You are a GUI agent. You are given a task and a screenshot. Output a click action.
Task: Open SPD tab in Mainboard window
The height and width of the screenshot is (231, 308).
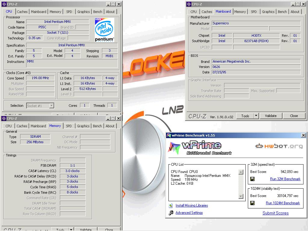(x=254, y=12)
